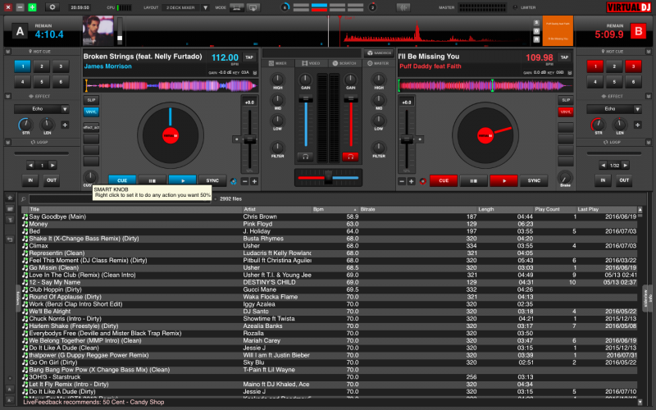Click the blue CUE button on deck A

pos(121,180)
